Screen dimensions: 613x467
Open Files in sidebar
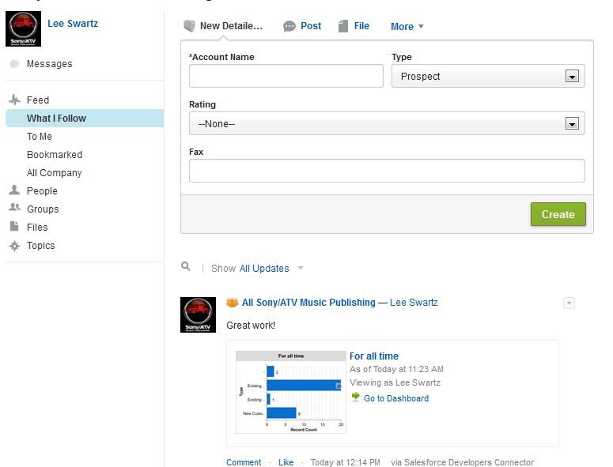point(37,228)
